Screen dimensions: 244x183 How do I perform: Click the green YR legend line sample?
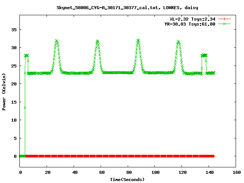point(224,24)
